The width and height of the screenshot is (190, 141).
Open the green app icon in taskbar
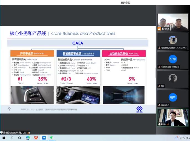[x=52, y=138]
